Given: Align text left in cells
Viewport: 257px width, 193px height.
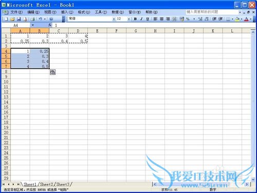Looking at the screenshot, I should [x=155, y=19].
